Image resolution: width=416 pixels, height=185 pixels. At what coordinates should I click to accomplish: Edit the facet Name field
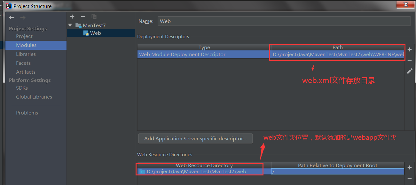284,21
